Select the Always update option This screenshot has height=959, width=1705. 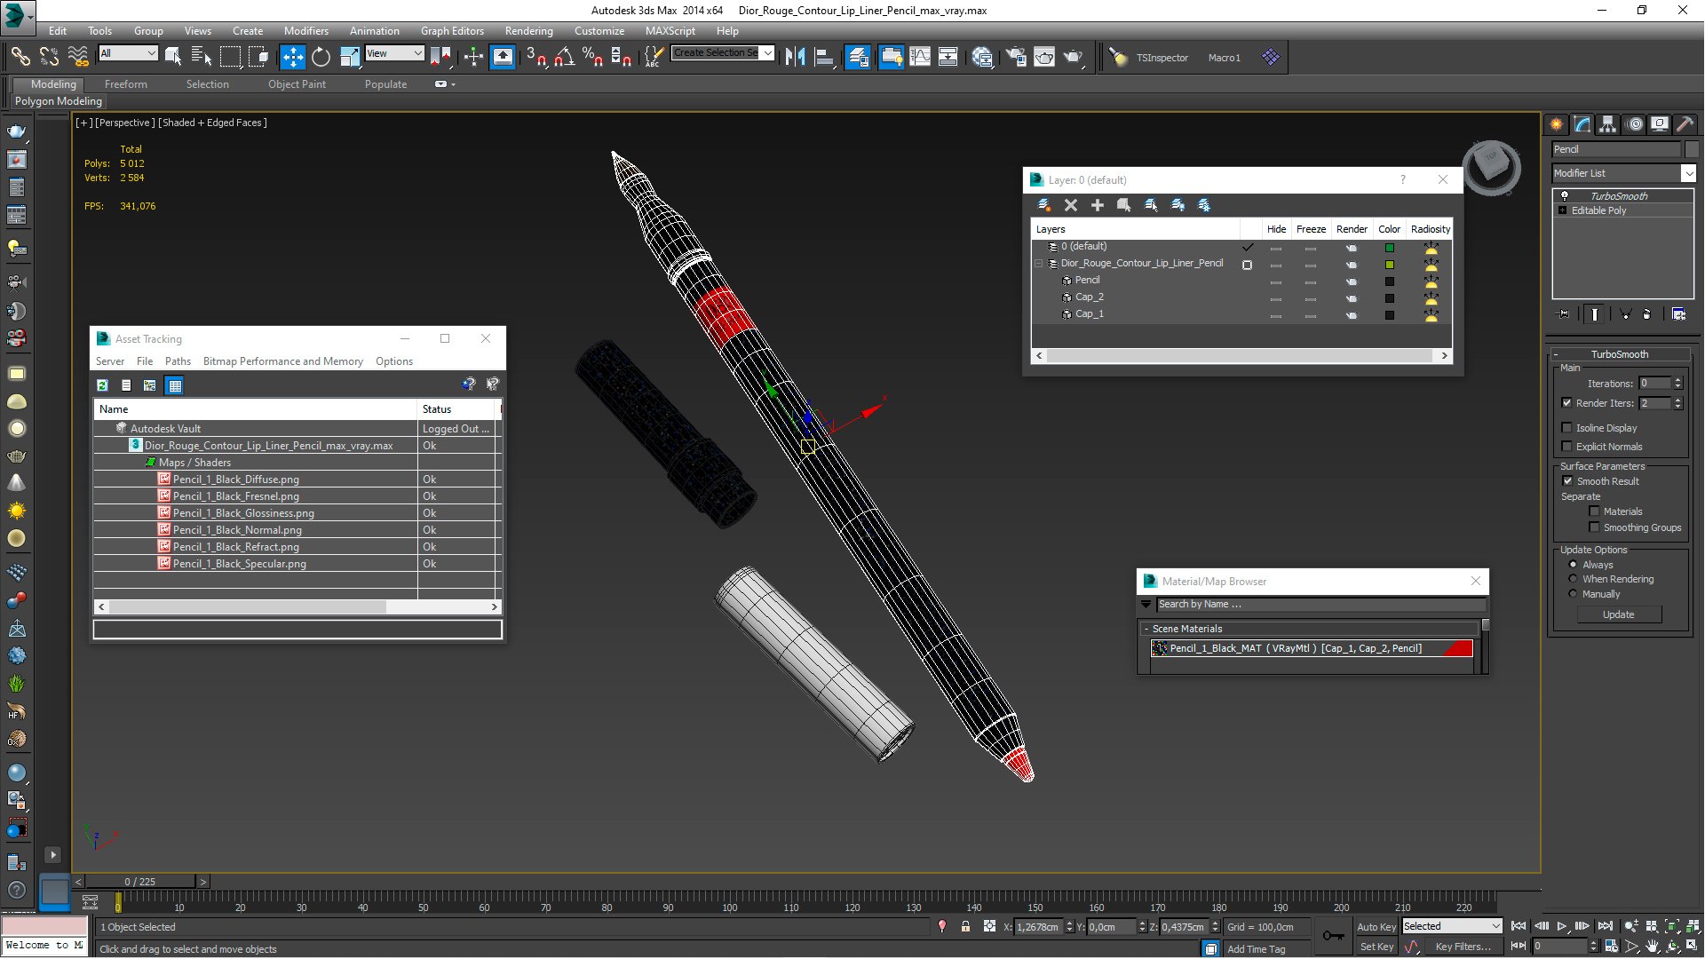coord(1574,565)
